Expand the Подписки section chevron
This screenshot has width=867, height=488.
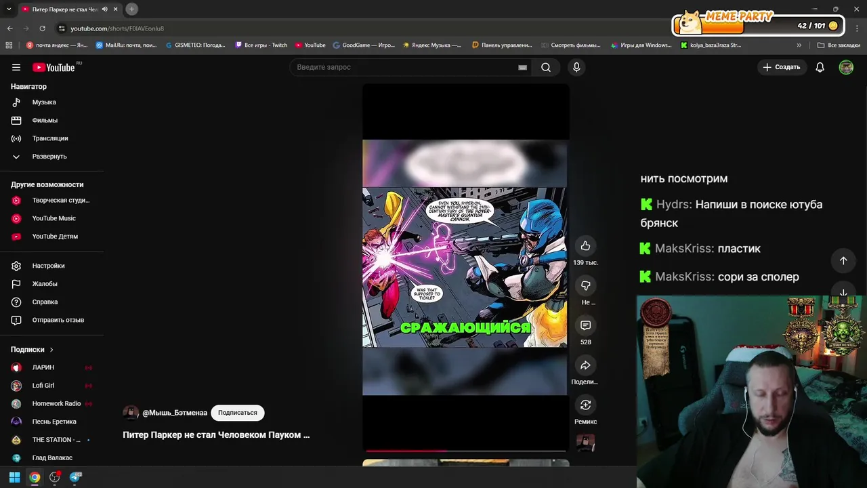click(x=51, y=350)
